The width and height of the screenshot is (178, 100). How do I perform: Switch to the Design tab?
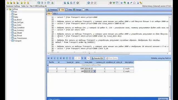tap(77, 10)
